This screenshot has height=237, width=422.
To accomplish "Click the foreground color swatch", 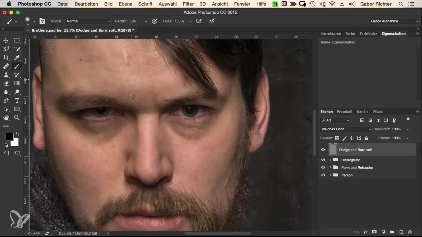I will coord(9,137).
